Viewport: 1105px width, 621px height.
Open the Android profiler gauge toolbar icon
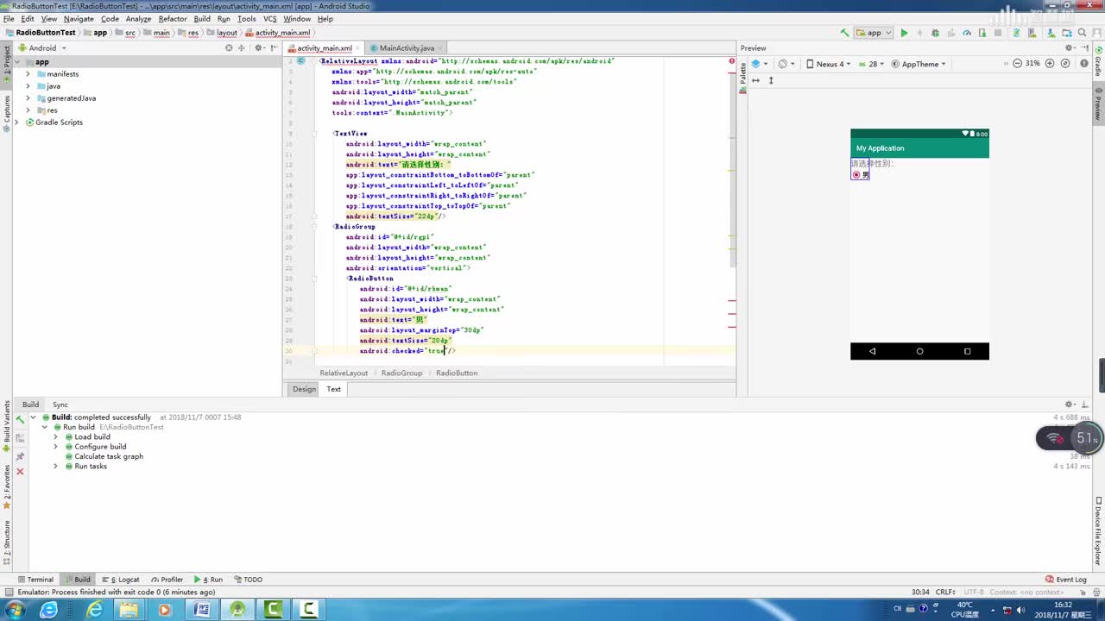coord(967,33)
